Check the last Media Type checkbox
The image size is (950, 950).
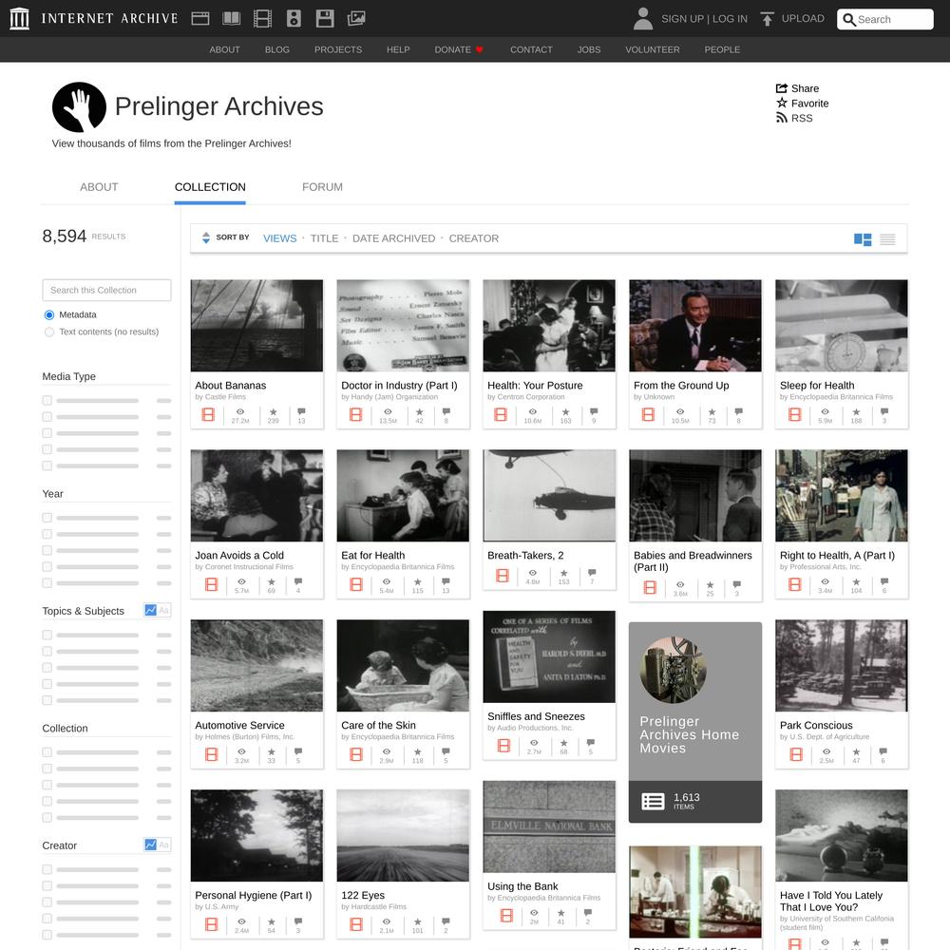[x=47, y=465]
